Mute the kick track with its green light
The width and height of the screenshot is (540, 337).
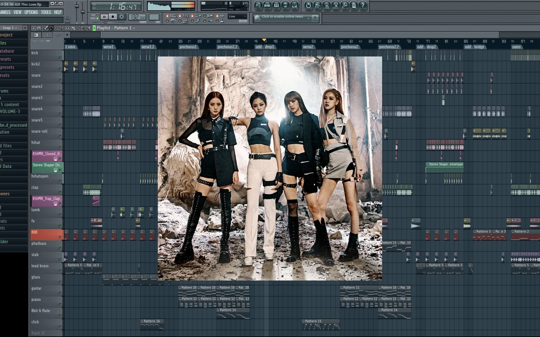coord(60,58)
